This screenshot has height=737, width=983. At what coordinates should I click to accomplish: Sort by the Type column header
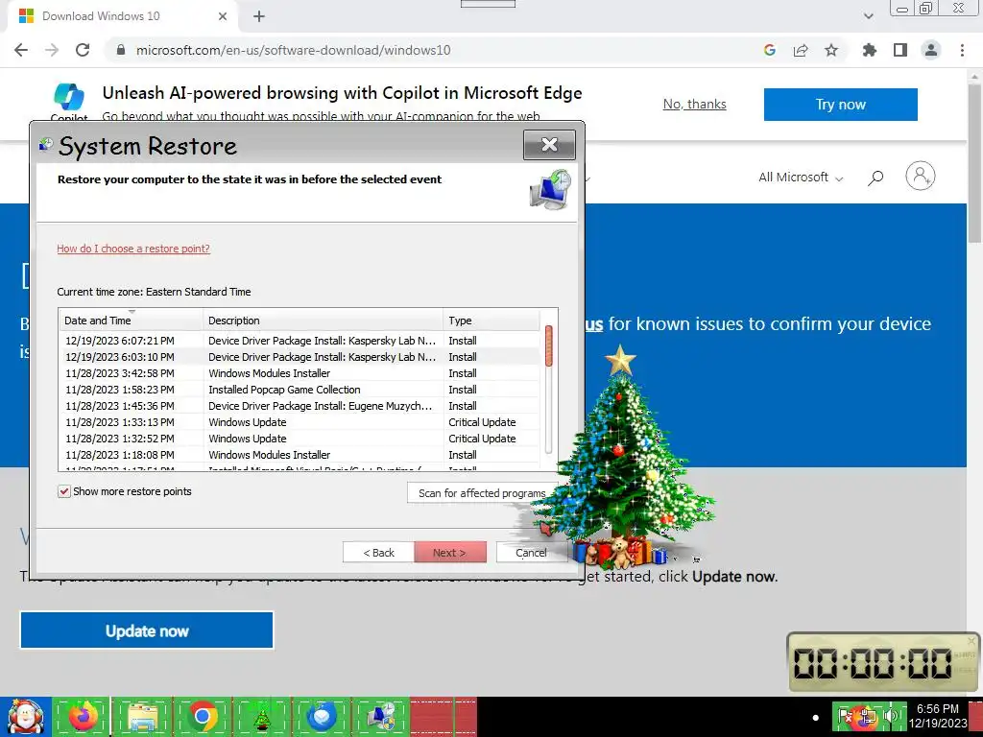pos(491,321)
